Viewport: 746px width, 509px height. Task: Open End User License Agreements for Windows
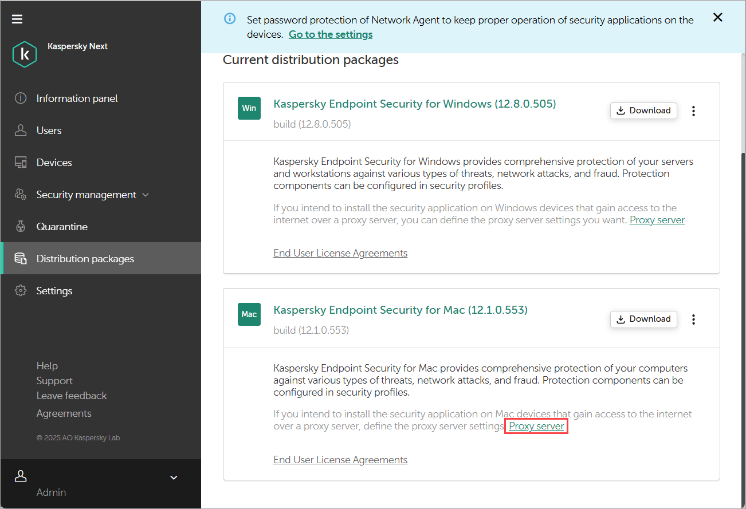340,252
